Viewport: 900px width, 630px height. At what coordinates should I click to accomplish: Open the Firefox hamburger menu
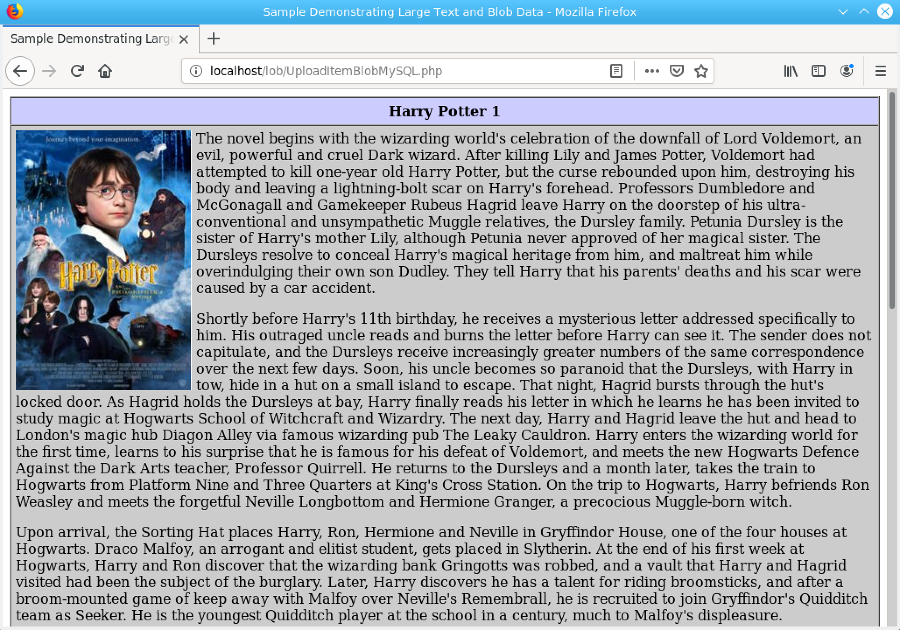tap(881, 71)
